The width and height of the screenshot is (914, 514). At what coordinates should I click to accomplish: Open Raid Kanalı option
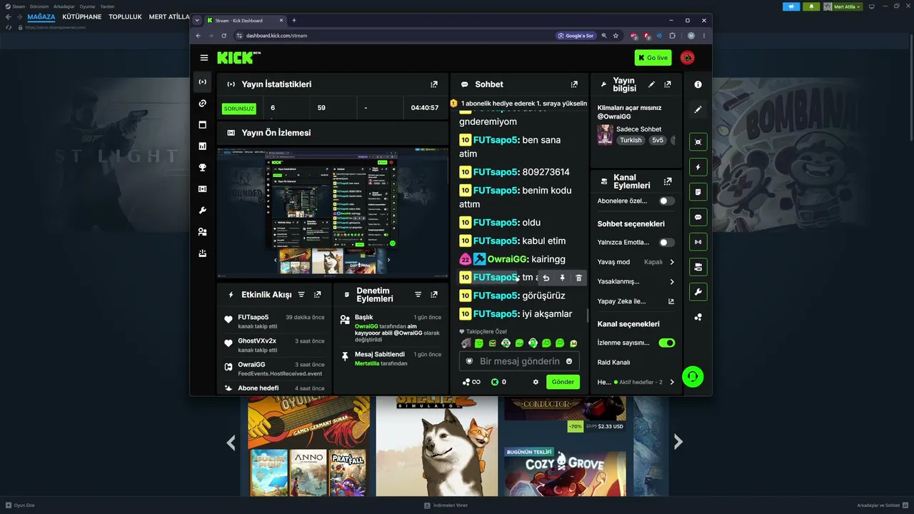coord(614,363)
